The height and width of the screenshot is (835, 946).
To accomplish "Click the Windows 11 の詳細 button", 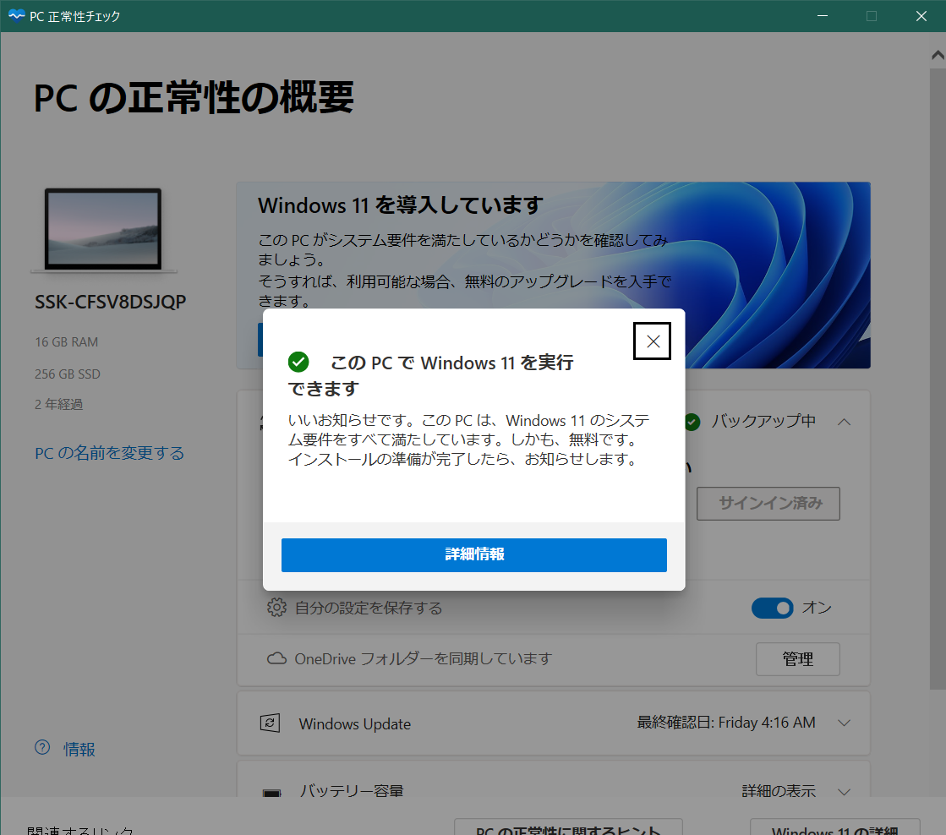I will tap(835, 827).
